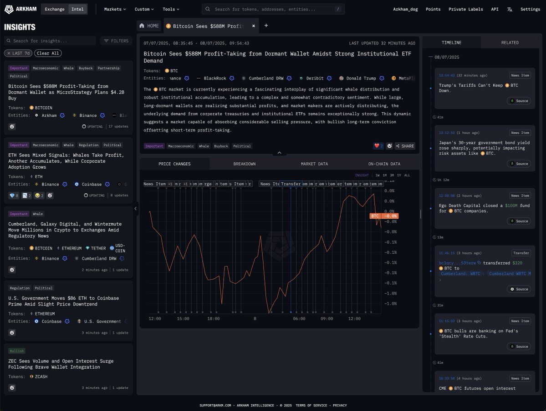Image resolution: width=546 pixels, height=411 pixels.
Task: Open the Markets dropdown menu
Action: [x=115, y=9]
